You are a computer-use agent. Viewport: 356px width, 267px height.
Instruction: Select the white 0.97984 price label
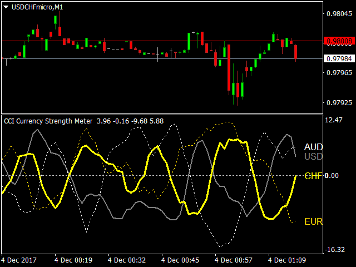click(339, 58)
